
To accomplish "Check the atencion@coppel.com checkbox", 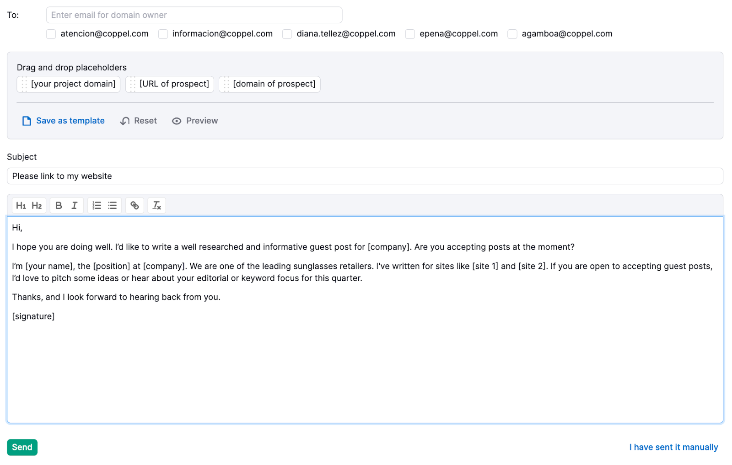I will pos(50,34).
